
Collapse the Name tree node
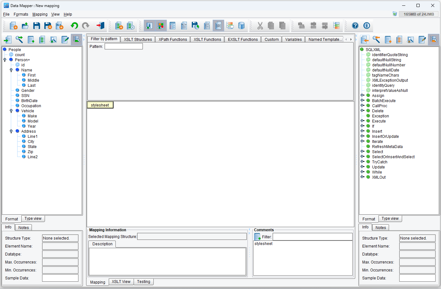11,70
